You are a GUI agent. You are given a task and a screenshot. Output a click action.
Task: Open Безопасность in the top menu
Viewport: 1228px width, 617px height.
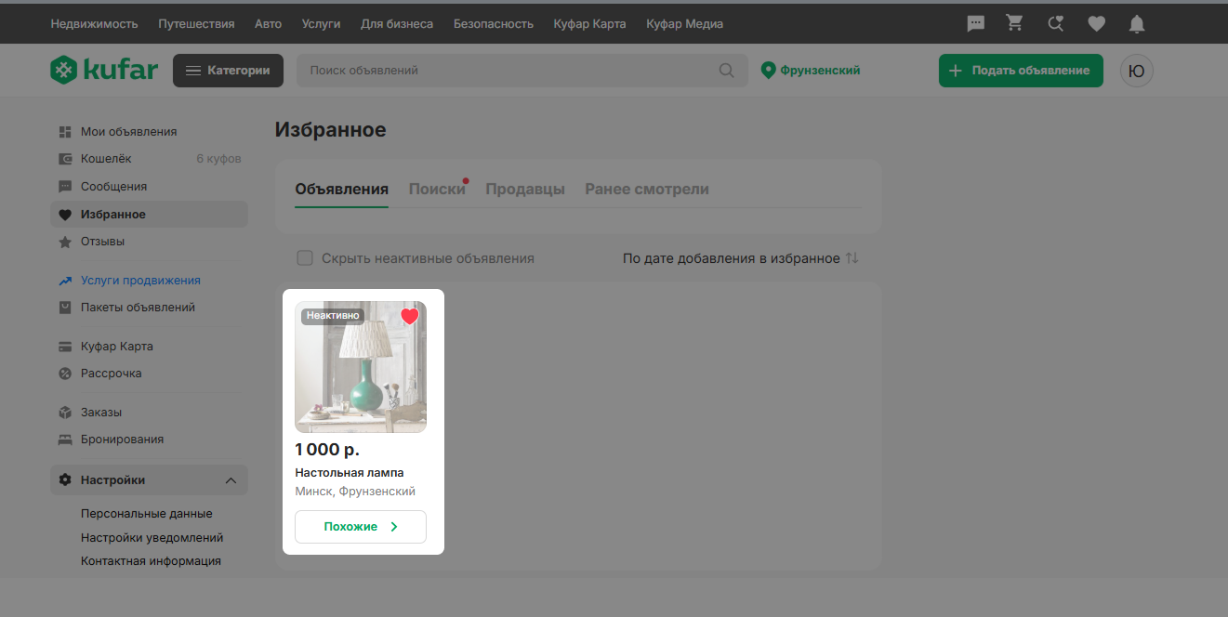pyautogui.click(x=494, y=24)
